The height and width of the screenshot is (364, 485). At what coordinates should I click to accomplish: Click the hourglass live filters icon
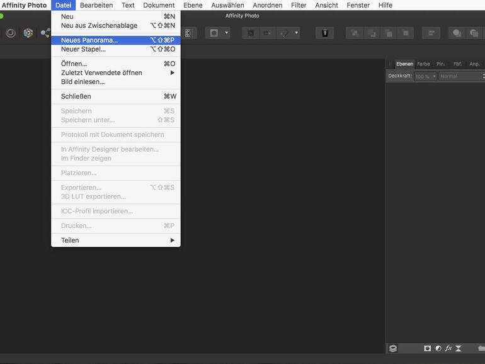coord(459,348)
